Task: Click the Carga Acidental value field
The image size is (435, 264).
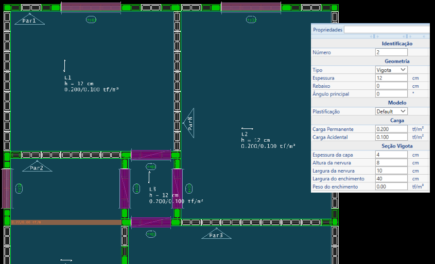Action: pyautogui.click(x=391, y=137)
